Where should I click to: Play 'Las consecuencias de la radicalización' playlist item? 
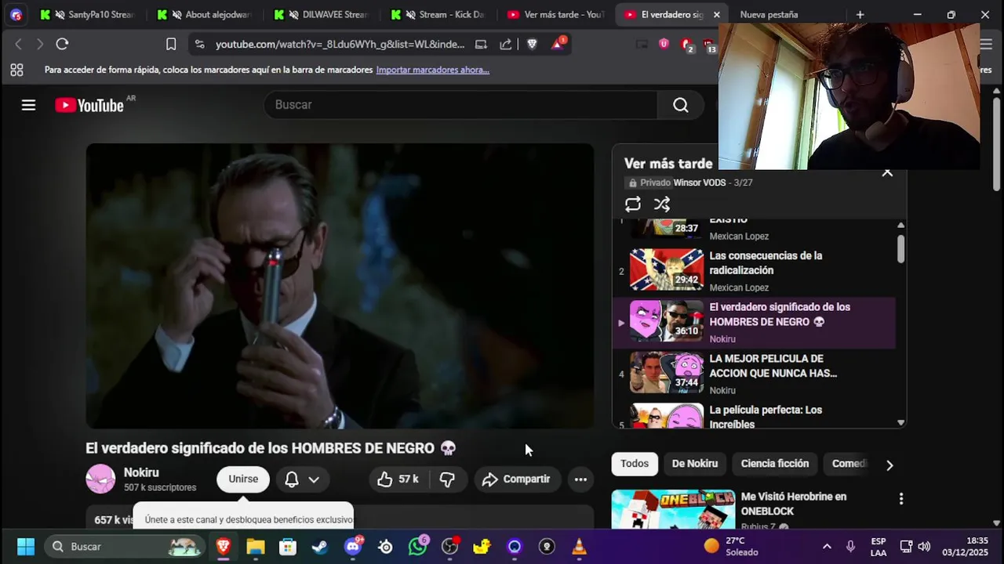pos(754,271)
